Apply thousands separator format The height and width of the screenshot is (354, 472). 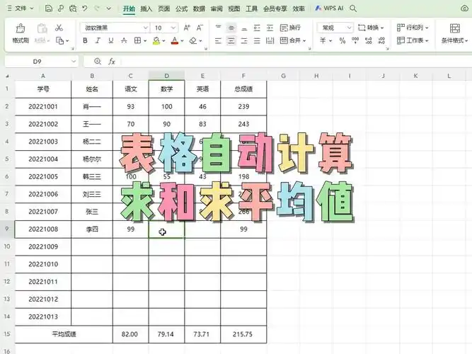coord(355,40)
